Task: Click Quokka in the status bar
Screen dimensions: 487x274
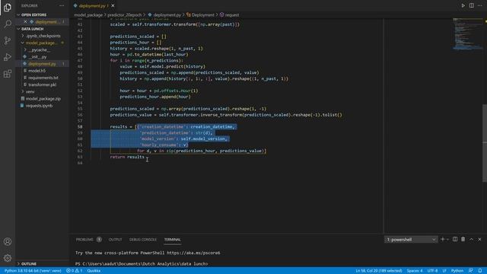Action: 94,271
